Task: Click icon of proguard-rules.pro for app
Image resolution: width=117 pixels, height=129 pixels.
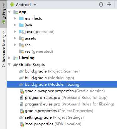Action: [21, 98]
